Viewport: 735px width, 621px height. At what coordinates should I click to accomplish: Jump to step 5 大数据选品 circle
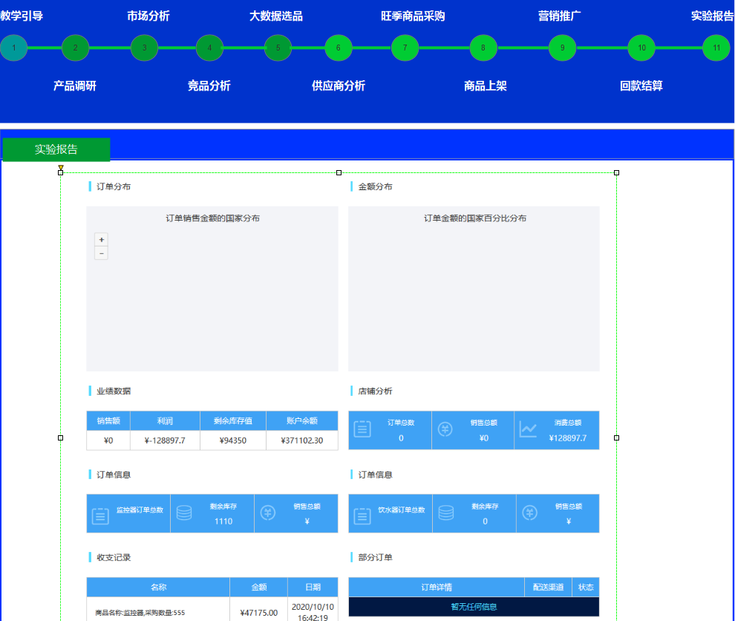[x=278, y=48]
